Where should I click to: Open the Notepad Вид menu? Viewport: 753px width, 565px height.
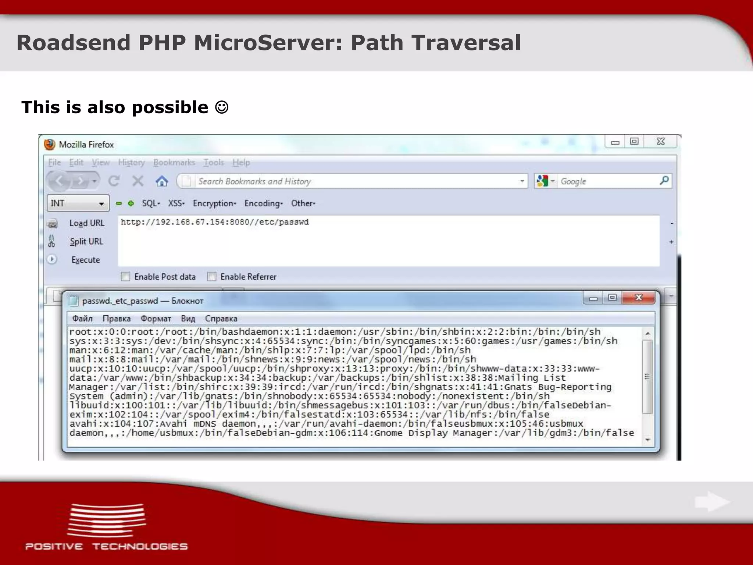(x=188, y=319)
